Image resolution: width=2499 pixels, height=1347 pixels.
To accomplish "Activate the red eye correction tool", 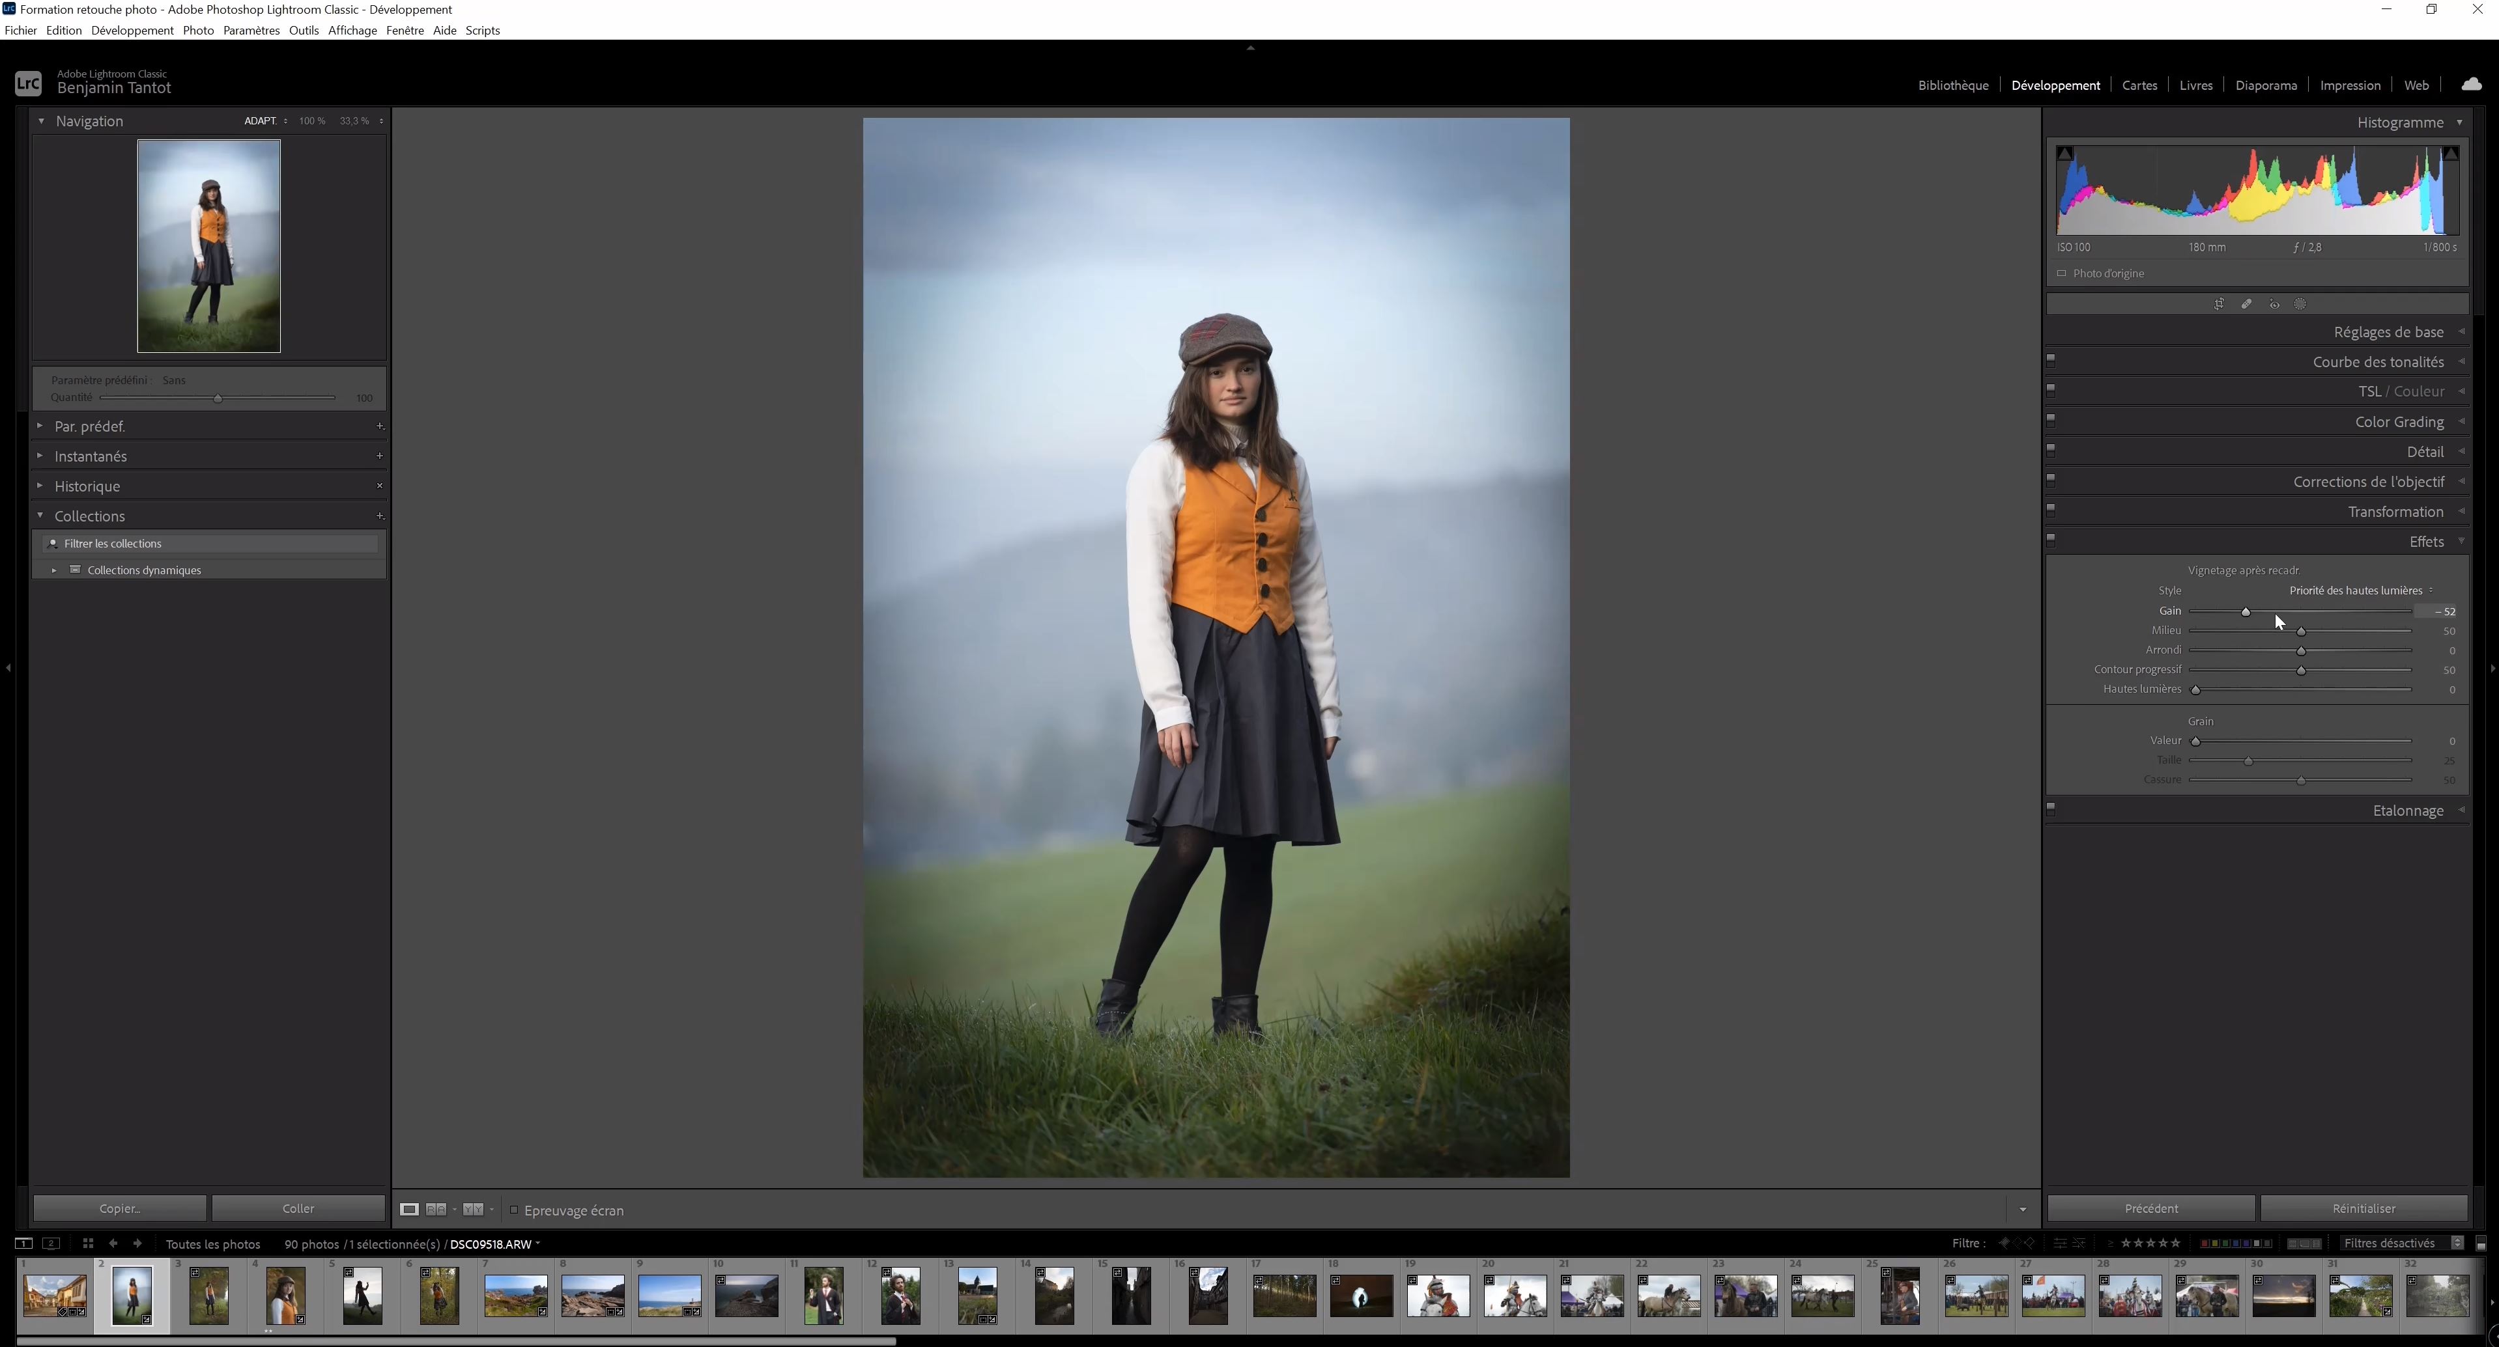I will pyautogui.click(x=2274, y=305).
